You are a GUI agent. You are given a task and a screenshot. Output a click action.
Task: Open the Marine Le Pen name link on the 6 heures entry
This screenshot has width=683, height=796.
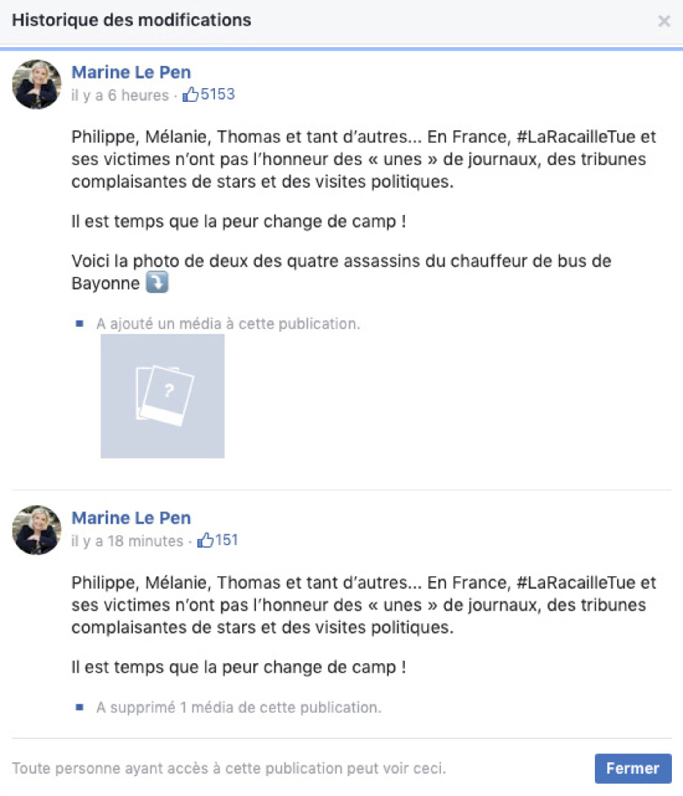click(131, 72)
